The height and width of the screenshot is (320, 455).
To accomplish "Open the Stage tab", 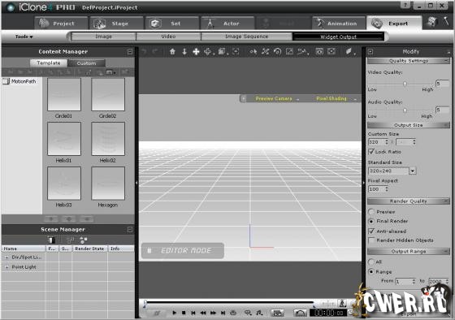I will point(117,24).
